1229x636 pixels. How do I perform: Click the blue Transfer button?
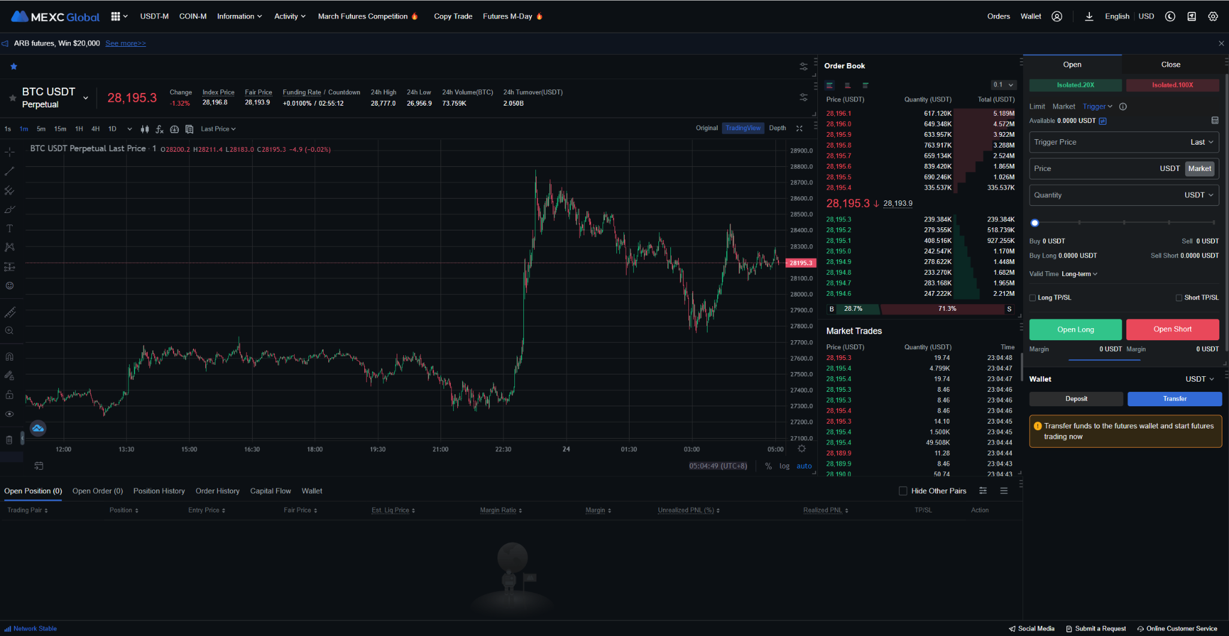coord(1174,399)
